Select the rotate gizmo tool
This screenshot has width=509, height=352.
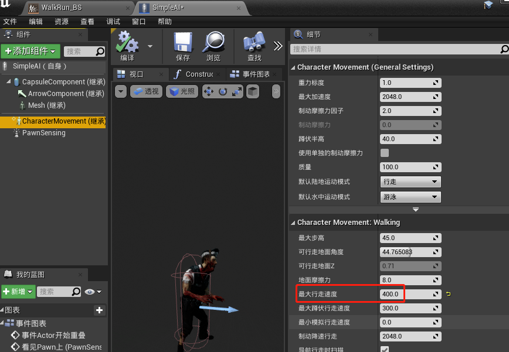(223, 92)
